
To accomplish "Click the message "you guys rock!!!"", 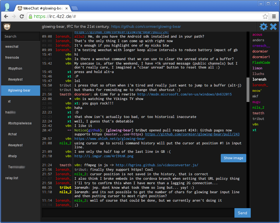I will 98,103.
